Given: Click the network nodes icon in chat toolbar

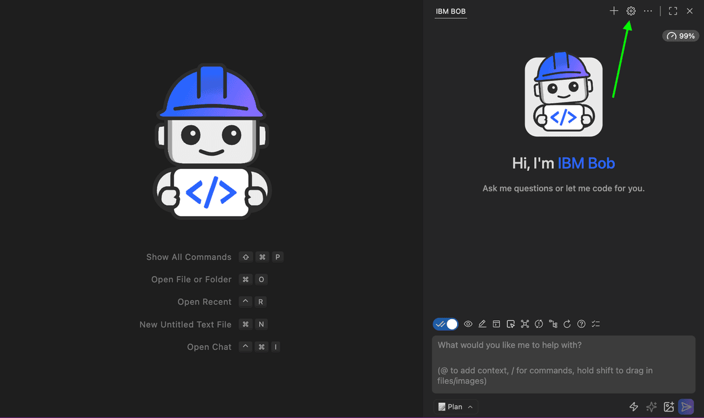Looking at the screenshot, I should click(x=524, y=324).
